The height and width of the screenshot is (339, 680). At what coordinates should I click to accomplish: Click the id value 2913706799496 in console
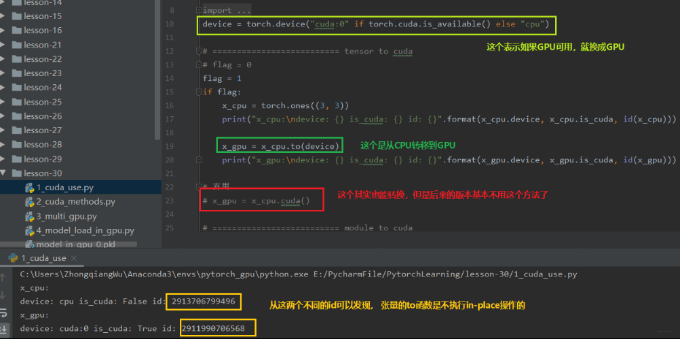point(204,302)
